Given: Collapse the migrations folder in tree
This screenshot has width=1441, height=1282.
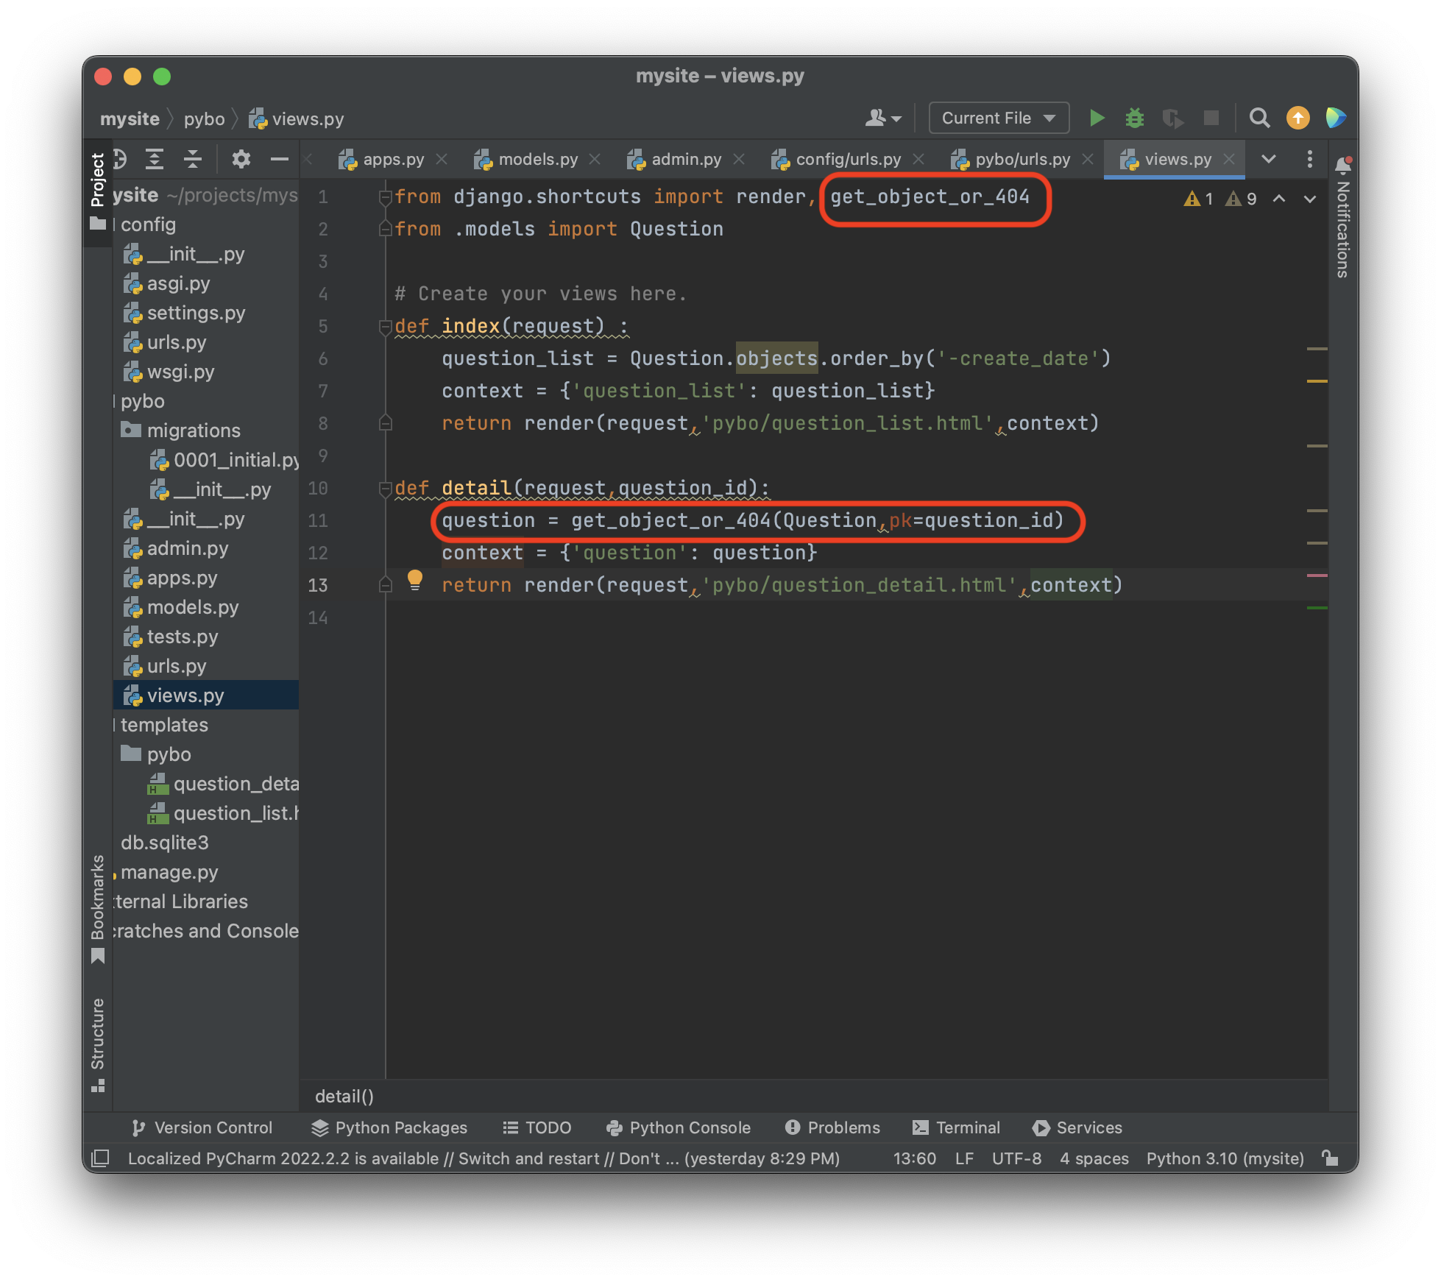Looking at the screenshot, I should click(x=193, y=431).
